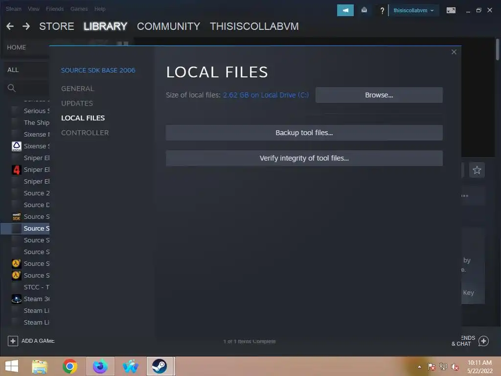Click the Browse... button
The height and width of the screenshot is (376, 501).
tap(379, 95)
